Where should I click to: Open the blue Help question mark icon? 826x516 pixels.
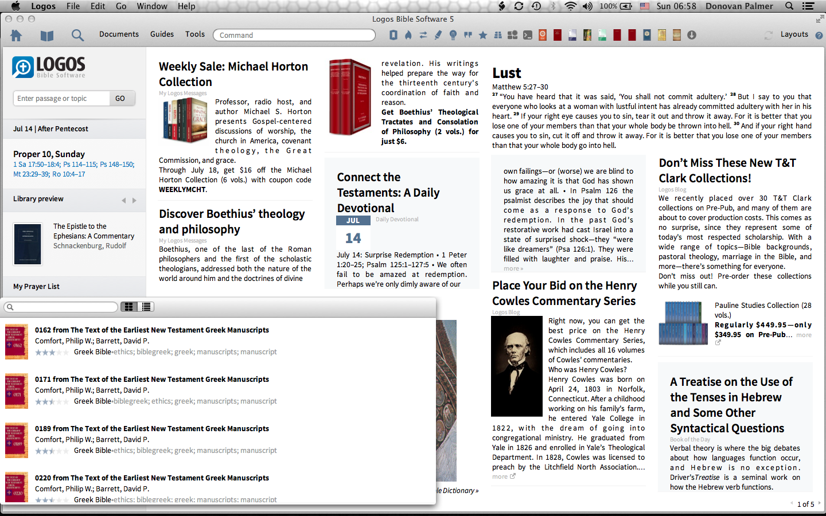pos(819,36)
